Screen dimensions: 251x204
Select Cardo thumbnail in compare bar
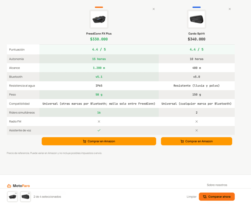coord(25,197)
